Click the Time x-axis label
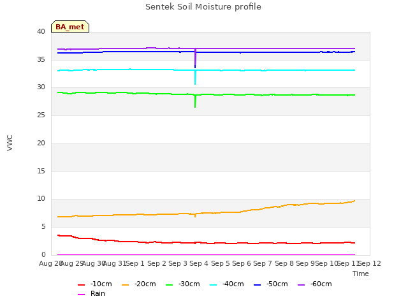The image size is (408, 306). 361,273
